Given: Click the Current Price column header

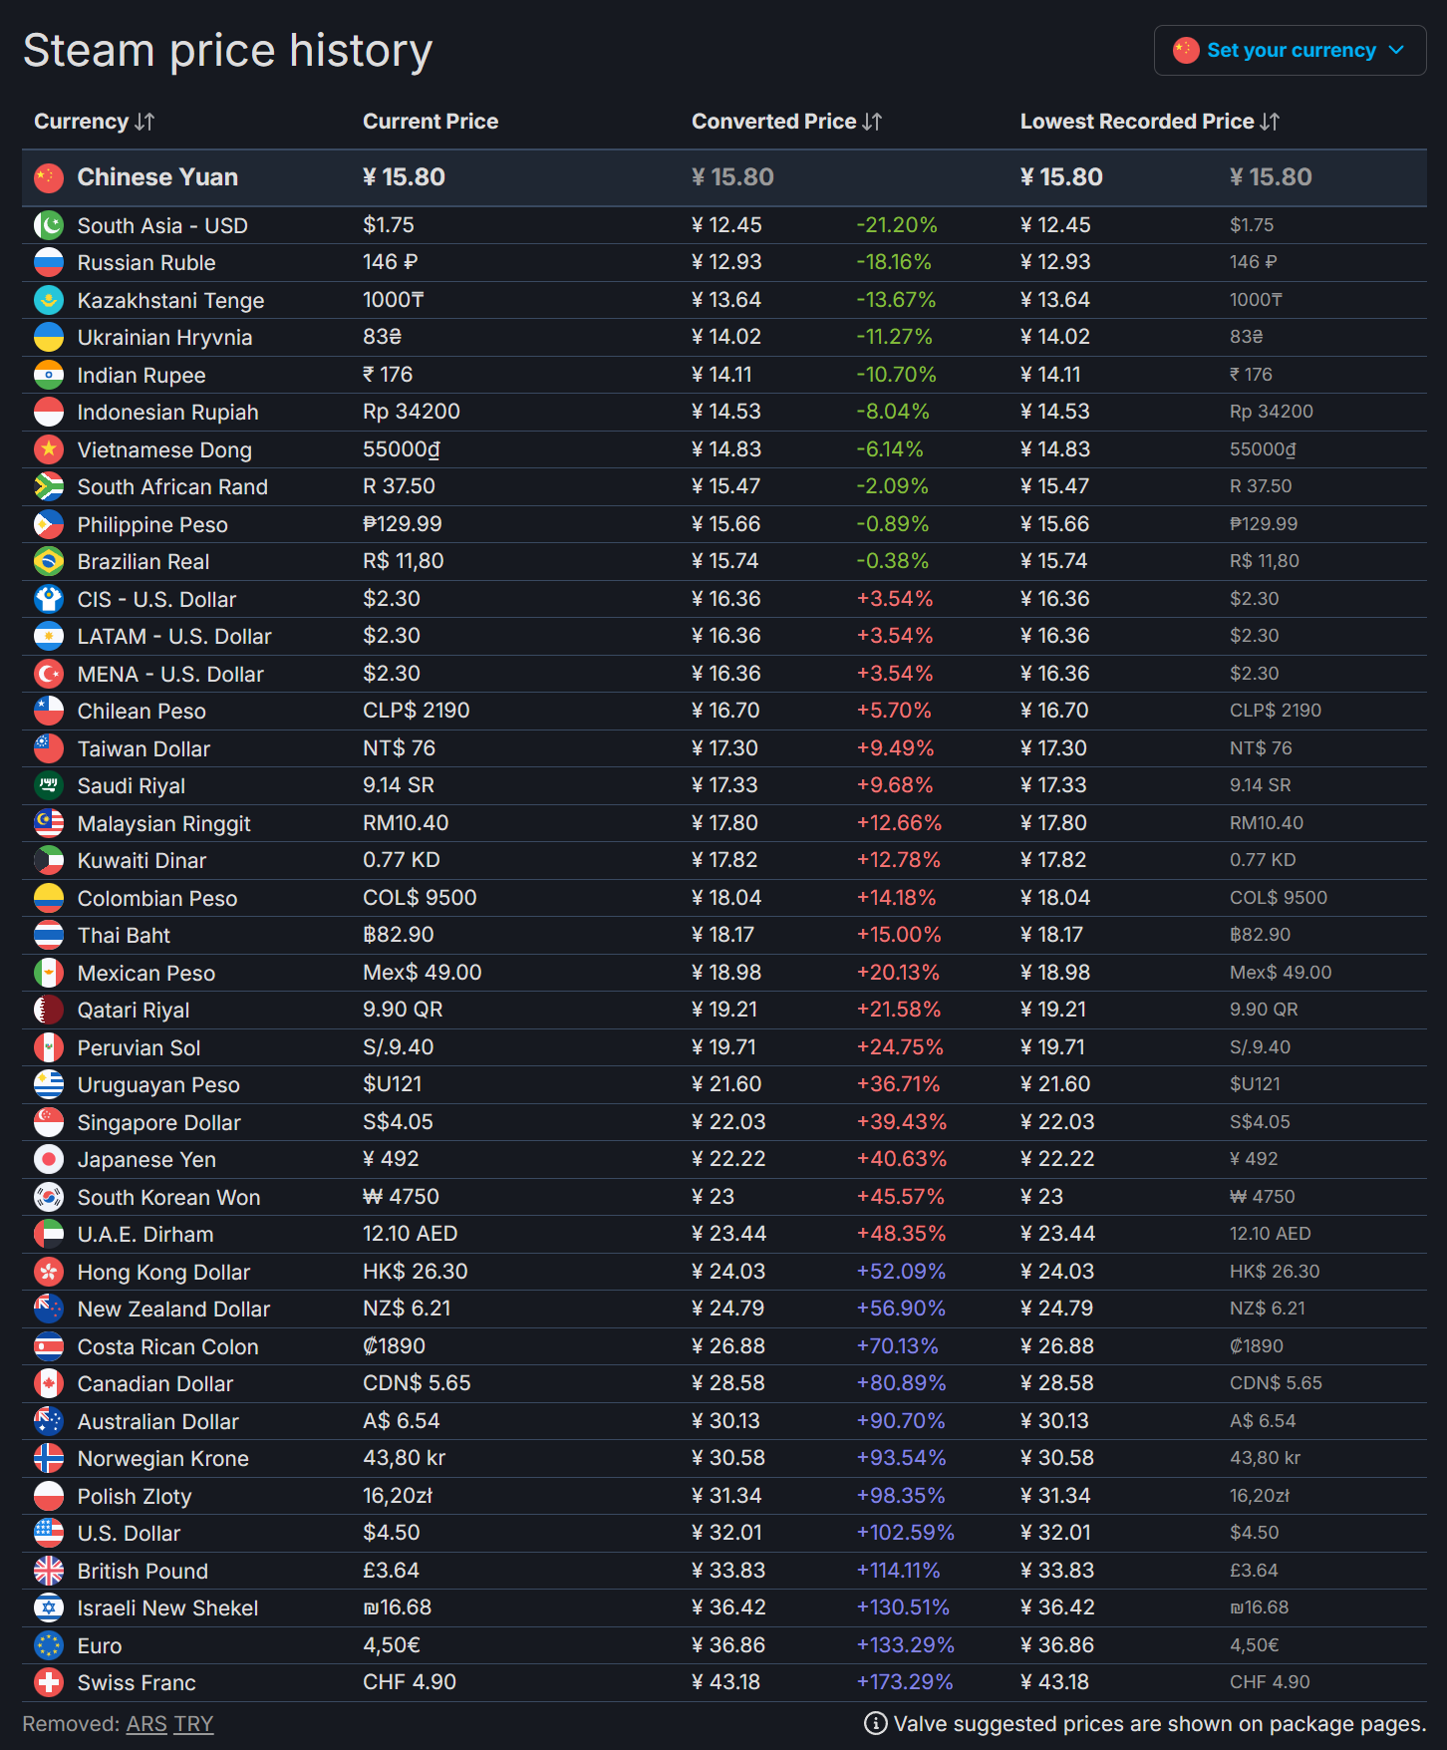Looking at the screenshot, I should coord(431,122).
